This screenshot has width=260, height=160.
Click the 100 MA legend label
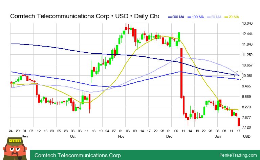click(x=198, y=17)
